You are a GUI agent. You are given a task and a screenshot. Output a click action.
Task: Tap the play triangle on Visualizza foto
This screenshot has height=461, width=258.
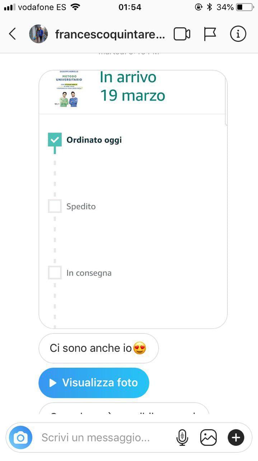(53, 383)
